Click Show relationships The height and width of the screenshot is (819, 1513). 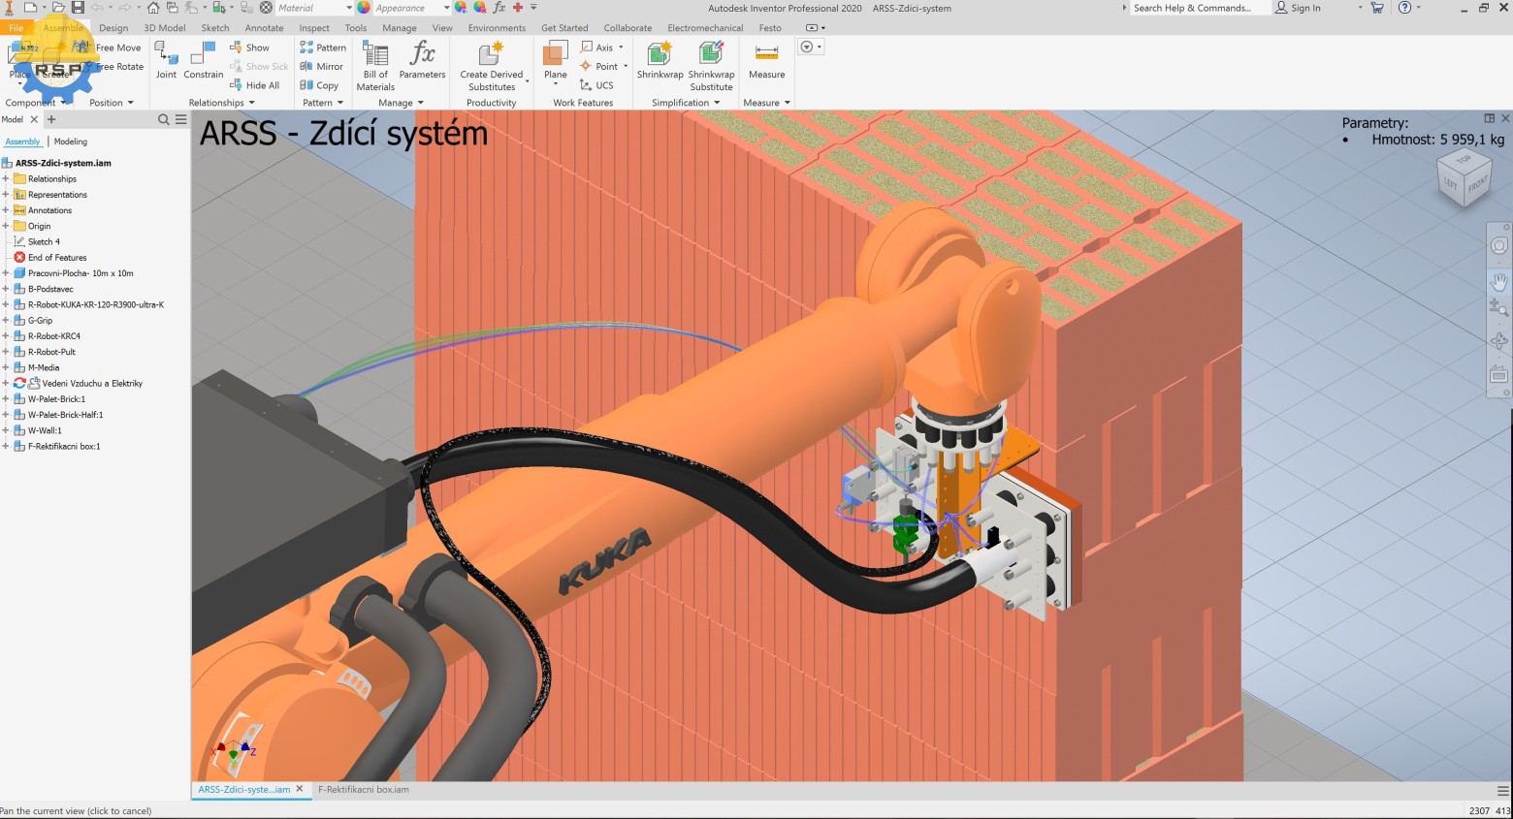click(249, 47)
